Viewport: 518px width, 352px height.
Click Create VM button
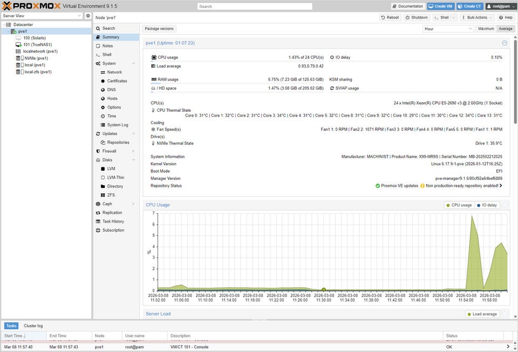441,6
